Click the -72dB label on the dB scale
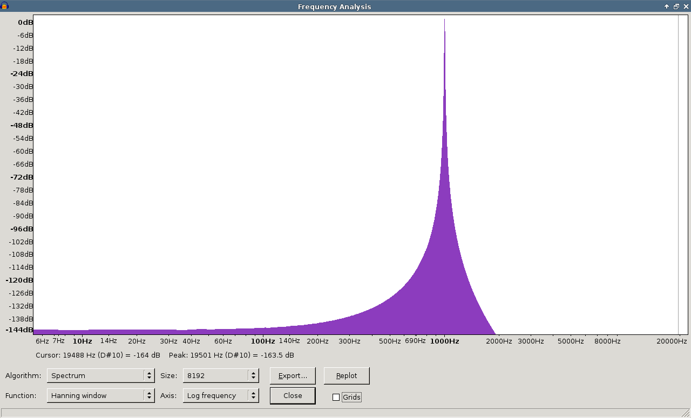 22,177
